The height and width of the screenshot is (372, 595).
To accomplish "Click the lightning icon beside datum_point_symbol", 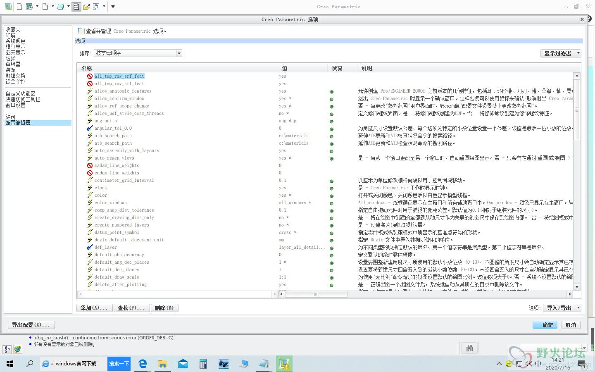I will (90, 232).
